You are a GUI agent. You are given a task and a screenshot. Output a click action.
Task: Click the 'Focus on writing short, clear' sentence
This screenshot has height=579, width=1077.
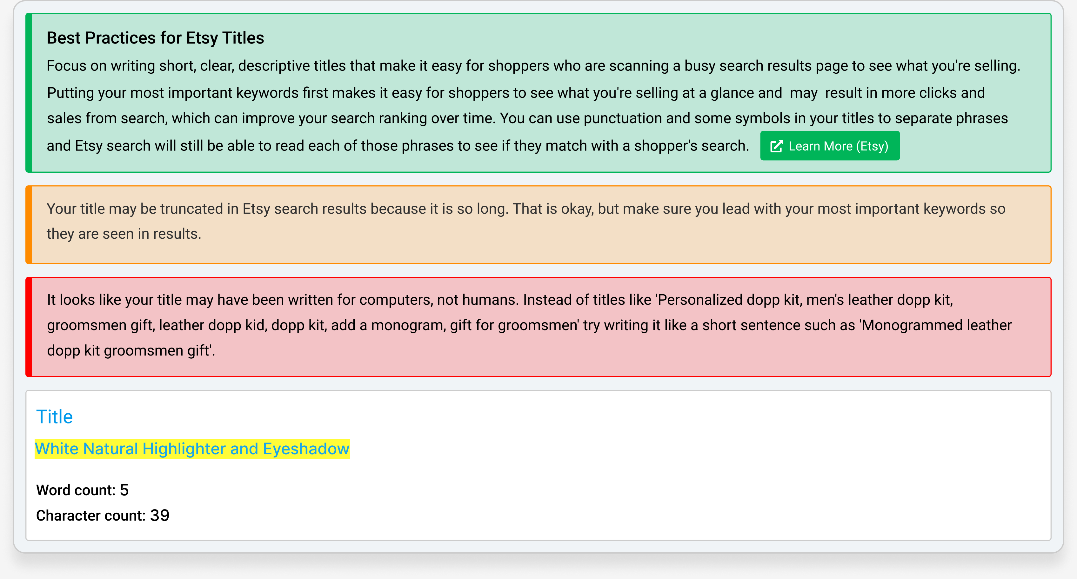click(533, 66)
